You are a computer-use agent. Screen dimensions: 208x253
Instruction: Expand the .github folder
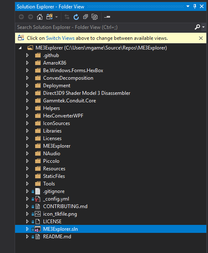point(27,55)
